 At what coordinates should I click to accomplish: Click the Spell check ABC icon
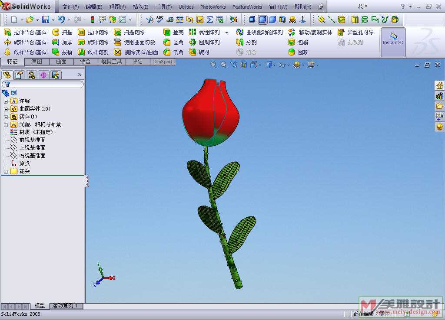point(160,19)
